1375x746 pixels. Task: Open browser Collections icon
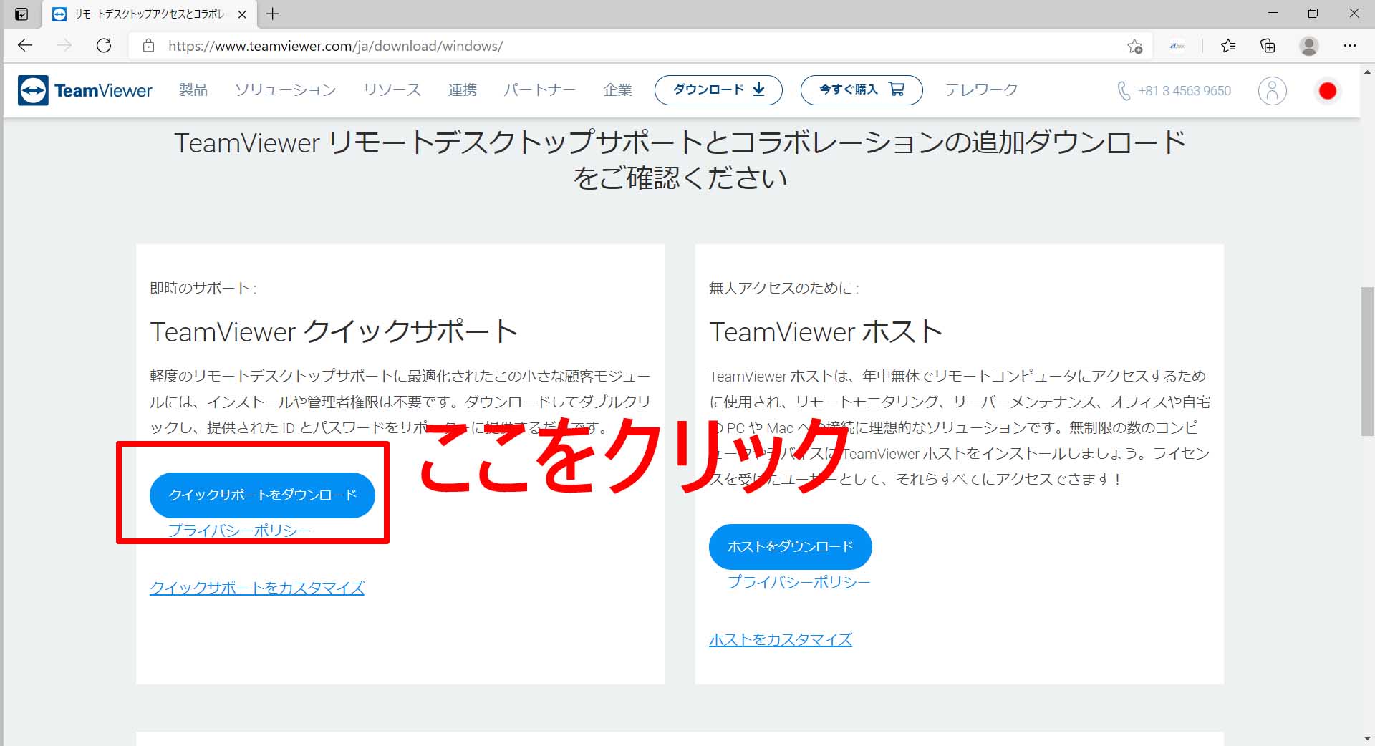click(x=1268, y=46)
